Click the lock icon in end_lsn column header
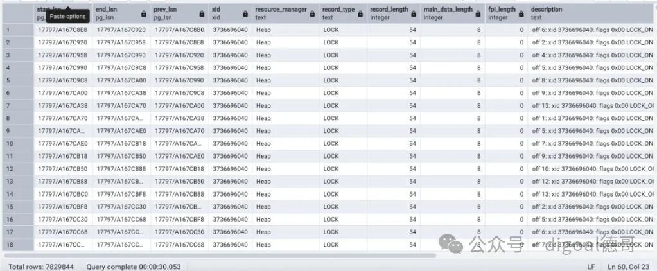 144,14
